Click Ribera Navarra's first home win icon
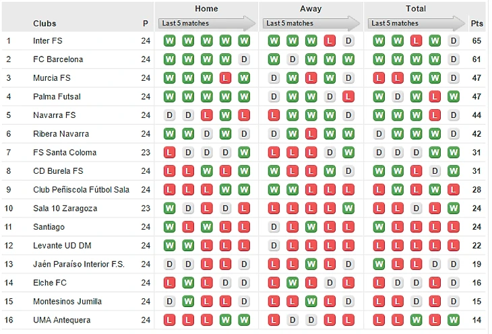 [x=169, y=134]
